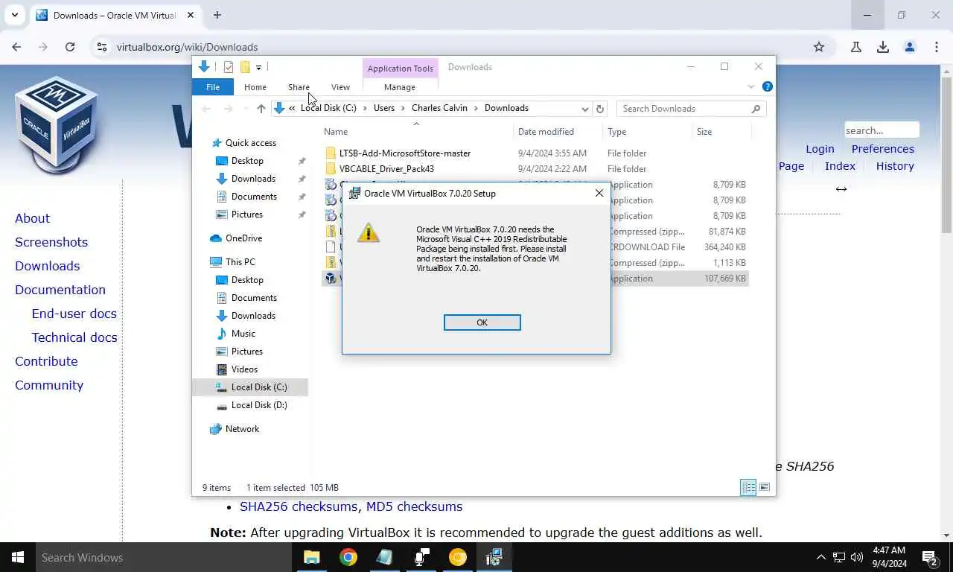Switch to the Home ribbon tab
Viewport: 953px width, 572px height.
(255, 87)
